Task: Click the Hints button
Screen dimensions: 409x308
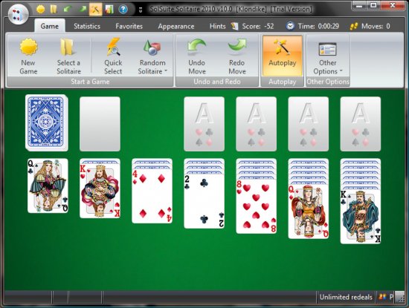Action: [x=217, y=26]
